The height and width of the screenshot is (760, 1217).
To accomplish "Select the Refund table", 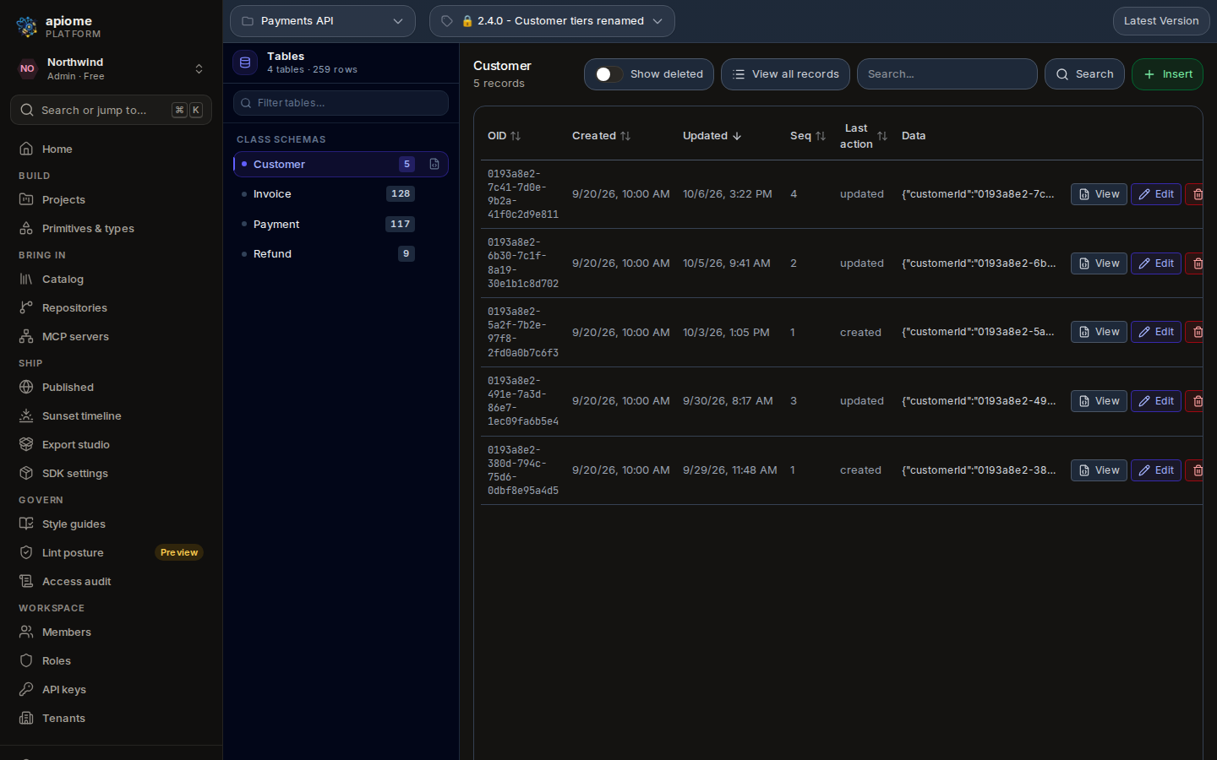I will click(341, 254).
